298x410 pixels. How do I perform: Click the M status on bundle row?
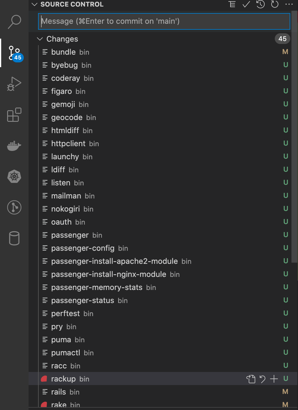285,52
